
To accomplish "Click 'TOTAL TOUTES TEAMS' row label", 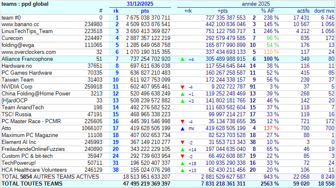I will click(32, 184).
